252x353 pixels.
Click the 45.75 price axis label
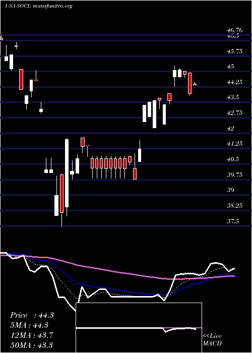coord(235,51)
